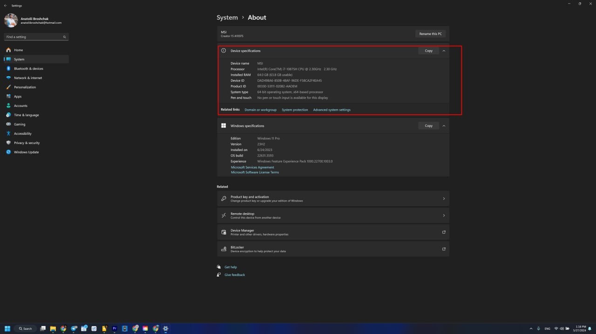Open Device Manager
The height and width of the screenshot is (334, 596).
coord(333,232)
